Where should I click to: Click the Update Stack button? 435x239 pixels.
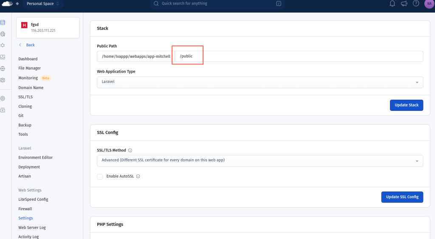pos(406,105)
